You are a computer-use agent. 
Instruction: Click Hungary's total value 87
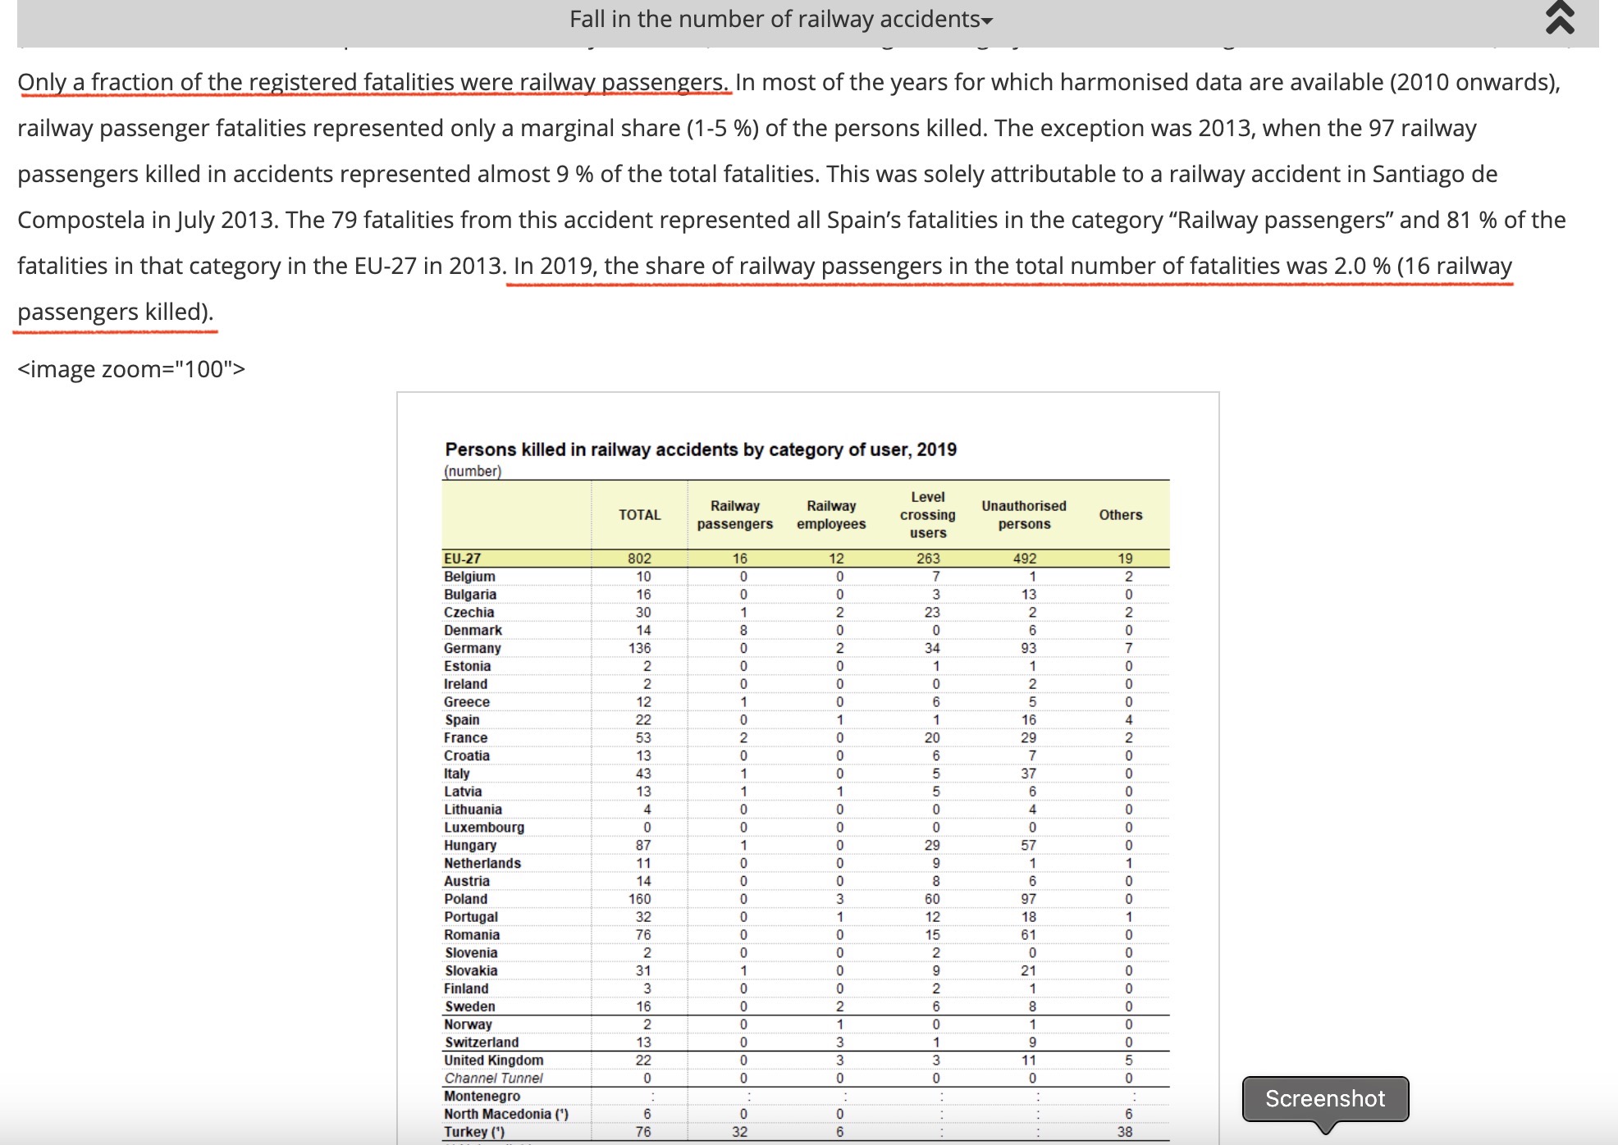643,846
